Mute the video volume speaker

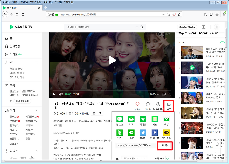[x=61, y=94]
